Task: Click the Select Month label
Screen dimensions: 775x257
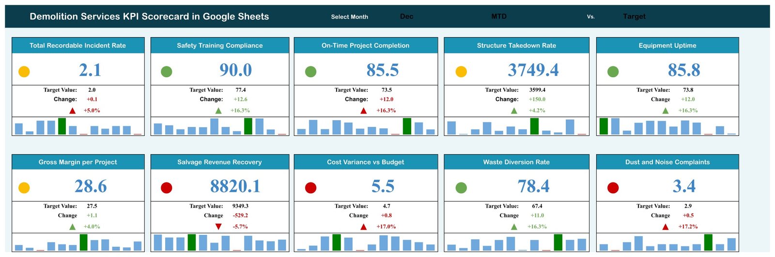Action: pos(349,17)
